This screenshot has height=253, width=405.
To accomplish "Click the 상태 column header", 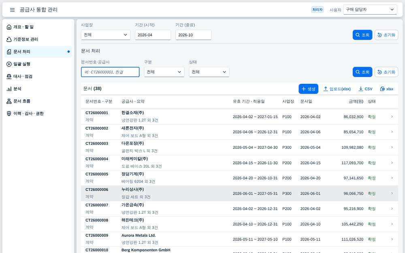I will pyautogui.click(x=372, y=102).
